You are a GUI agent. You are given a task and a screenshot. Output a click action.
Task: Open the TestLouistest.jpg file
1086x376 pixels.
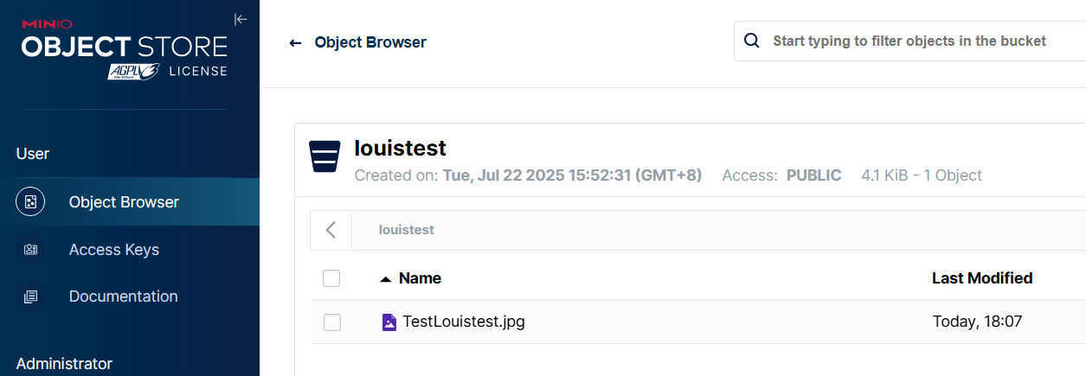point(464,322)
